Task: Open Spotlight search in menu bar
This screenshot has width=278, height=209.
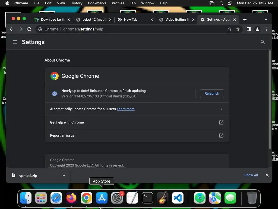Action: (221, 3)
